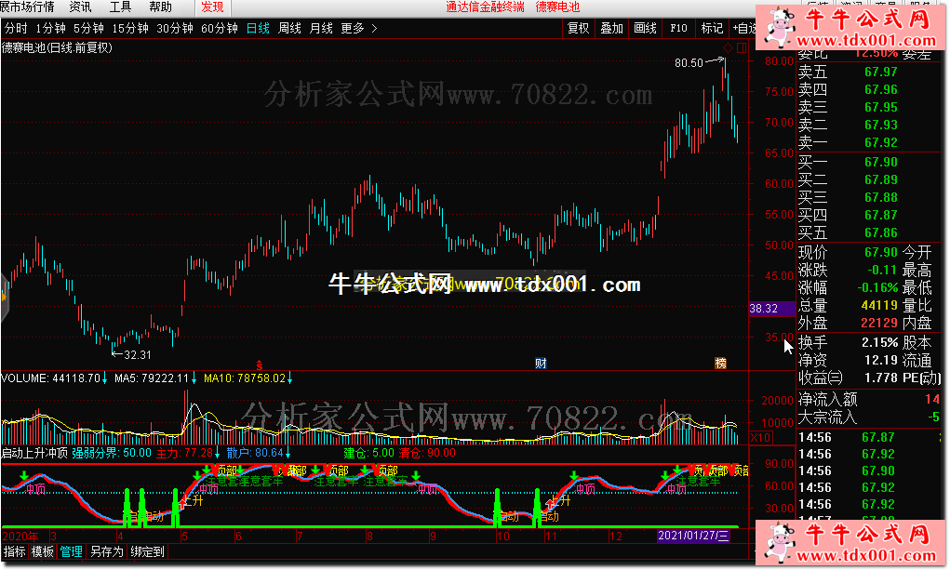
Task: Click the 管理 management tab
Action: [x=71, y=551]
